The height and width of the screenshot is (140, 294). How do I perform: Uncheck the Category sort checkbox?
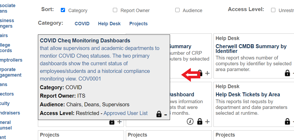(x=63, y=10)
